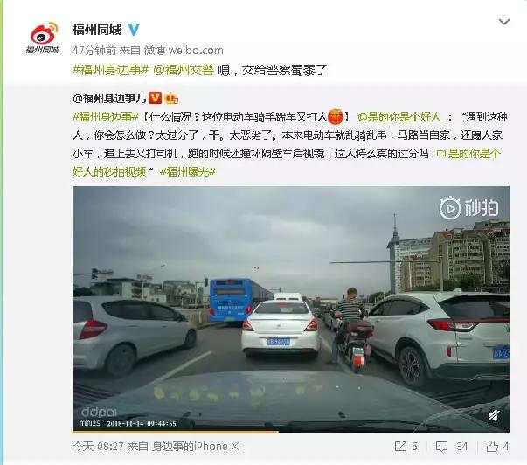Expand post options chevron menu

503,22
